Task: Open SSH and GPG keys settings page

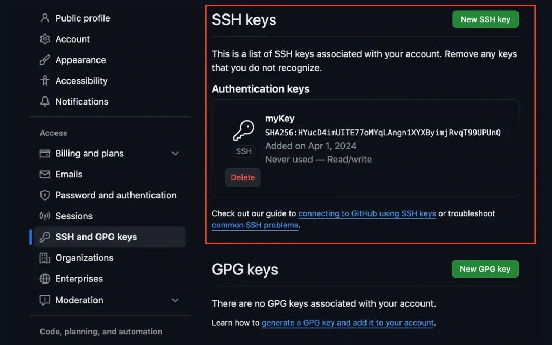Action: pyautogui.click(x=96, y=237)
